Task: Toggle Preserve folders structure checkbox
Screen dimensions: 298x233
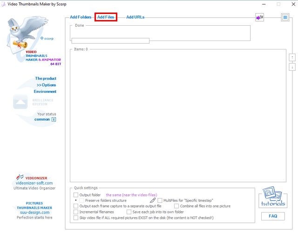Action: click(x=82, y=200)
